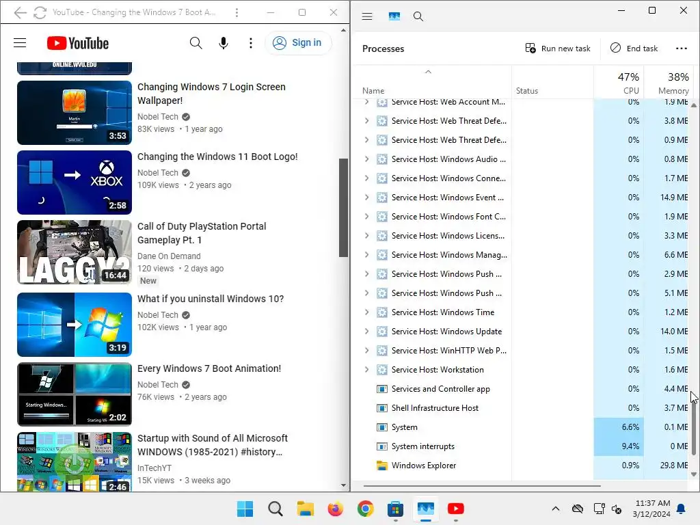Expand Service Host: Windows Event row

coord(366,198)
